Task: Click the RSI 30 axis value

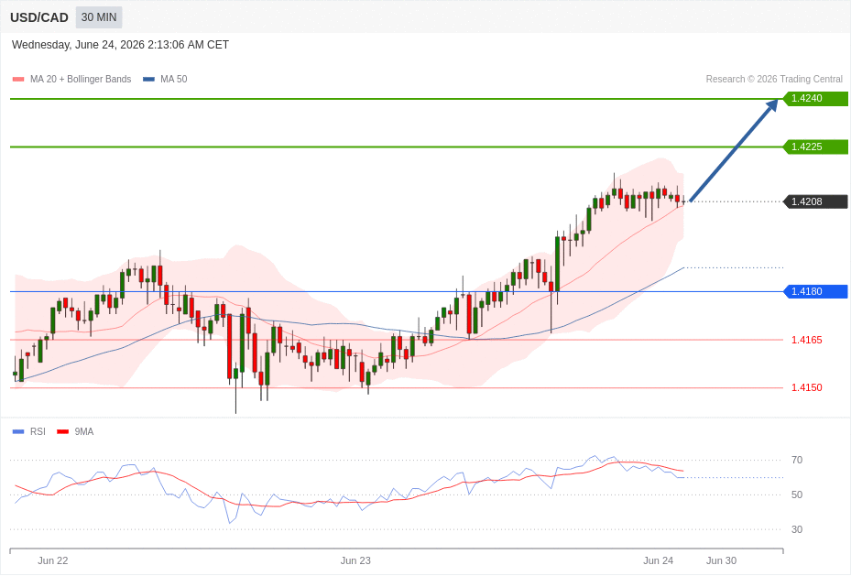Action: 797,529
